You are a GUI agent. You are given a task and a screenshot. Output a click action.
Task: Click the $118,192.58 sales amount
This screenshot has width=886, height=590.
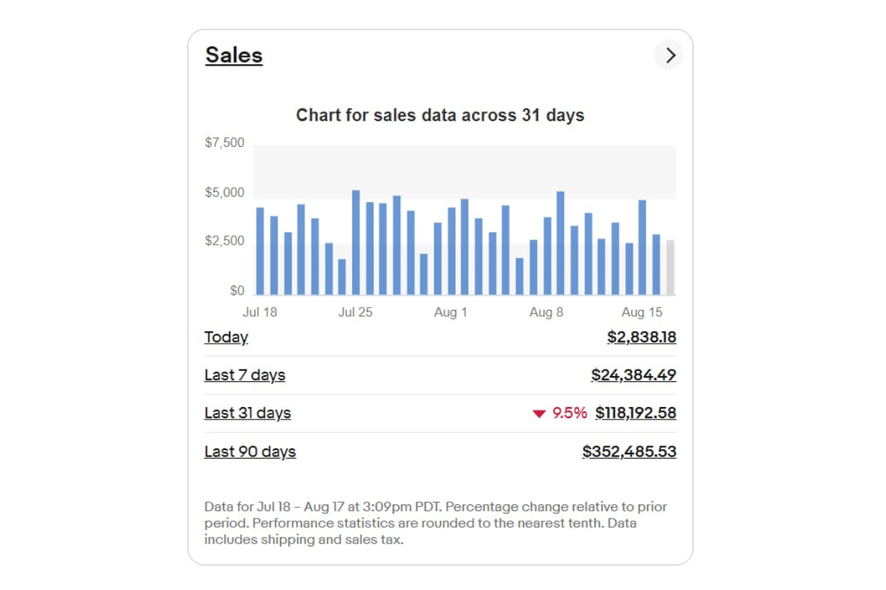(636, 413)
